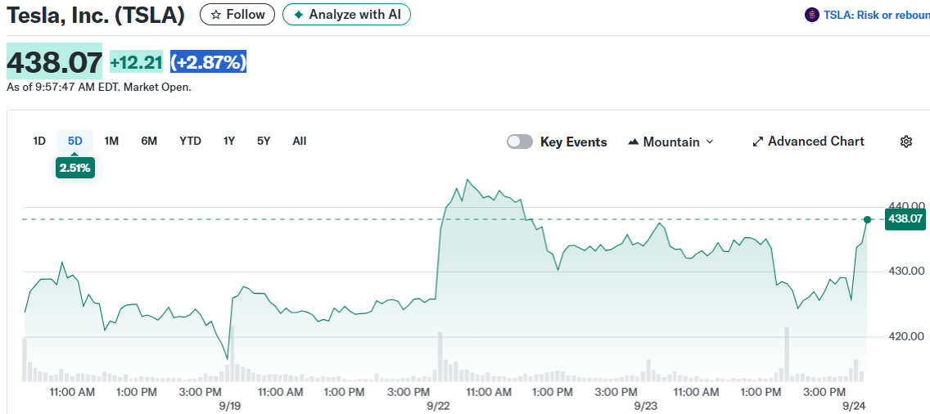Click the 9/24 date label on axis
Viewport: 930px width, 414px height.
tap(855, 407)
